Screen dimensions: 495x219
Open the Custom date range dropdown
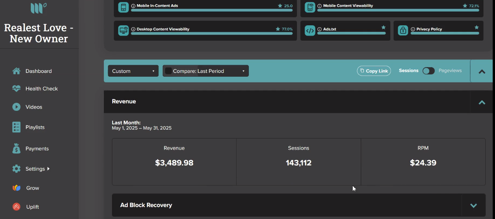pyautogui.click(x=133, y=71)
